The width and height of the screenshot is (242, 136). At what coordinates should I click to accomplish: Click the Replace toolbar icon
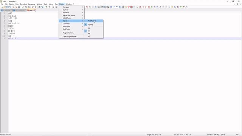42,7
